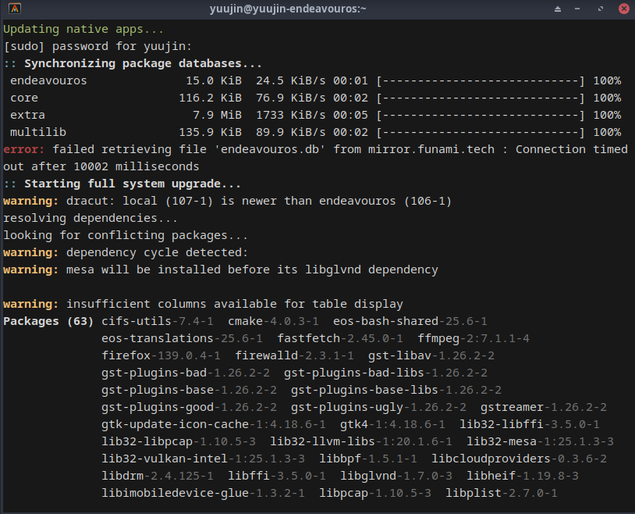Click package 'libdrm-2.4.125-1'
This screenshot has width=635, height=514.
tap(158, 476)
